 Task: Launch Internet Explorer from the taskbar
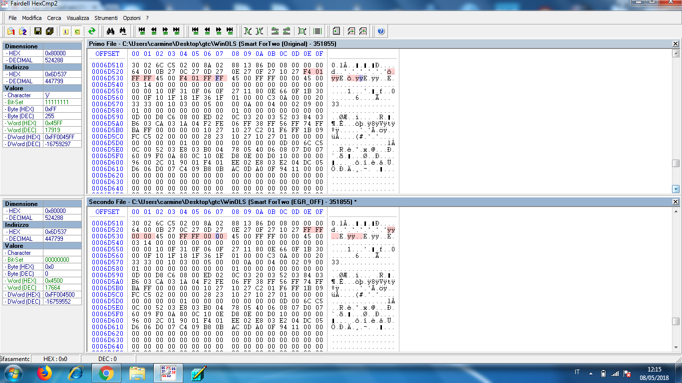(75, 373)
